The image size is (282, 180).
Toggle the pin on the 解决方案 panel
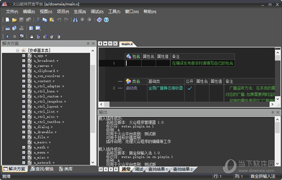88,44
